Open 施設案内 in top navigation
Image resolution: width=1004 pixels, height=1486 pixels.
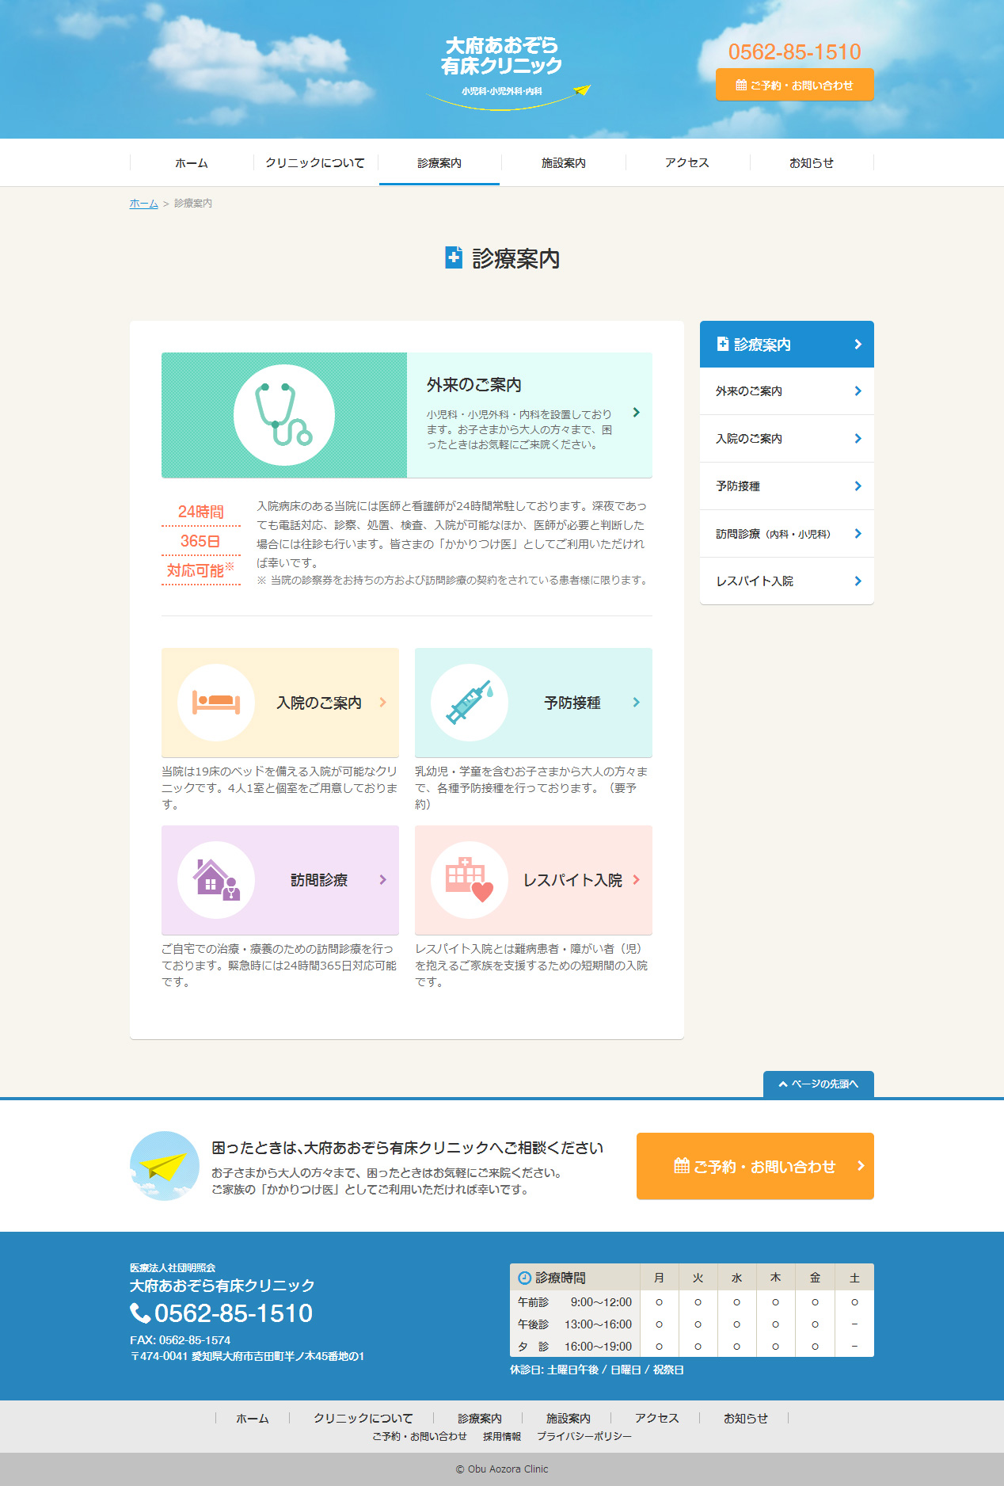pyautogui.click(x=564, y=163)
